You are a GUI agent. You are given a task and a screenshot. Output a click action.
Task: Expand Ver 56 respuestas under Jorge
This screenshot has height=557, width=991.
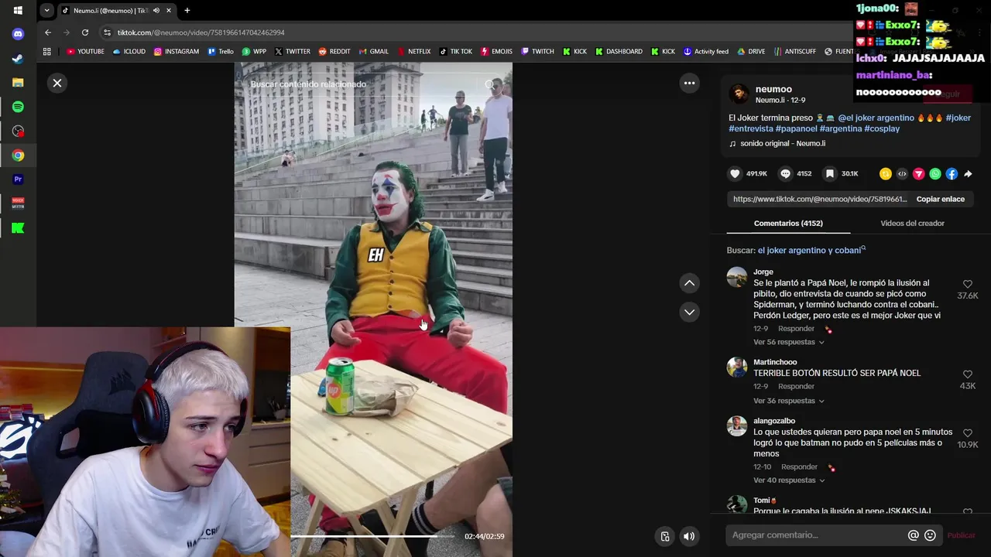coord(788,342)
